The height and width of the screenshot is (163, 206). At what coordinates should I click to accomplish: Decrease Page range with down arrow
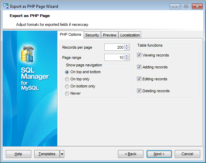pyautogui.click(x=127, y=59)
